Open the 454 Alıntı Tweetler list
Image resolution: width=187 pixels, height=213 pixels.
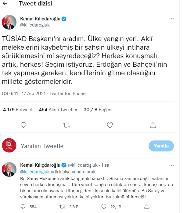point(58,110)
